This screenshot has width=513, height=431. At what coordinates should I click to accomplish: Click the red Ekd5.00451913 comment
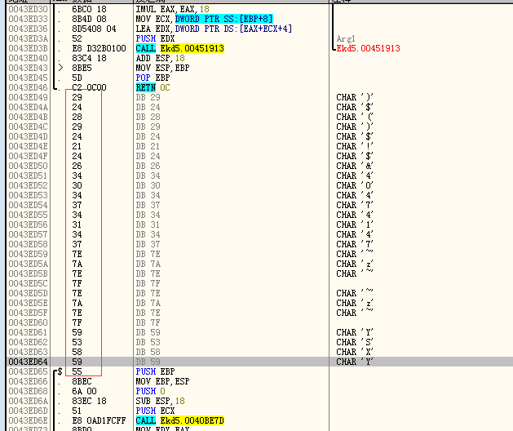[x=368, y=49]
